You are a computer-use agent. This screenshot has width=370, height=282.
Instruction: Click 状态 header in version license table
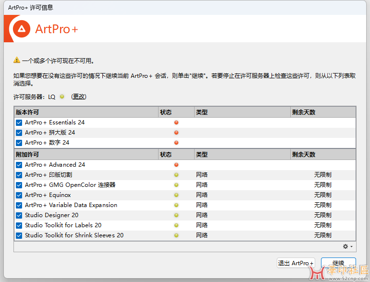[x=176, y=112]
